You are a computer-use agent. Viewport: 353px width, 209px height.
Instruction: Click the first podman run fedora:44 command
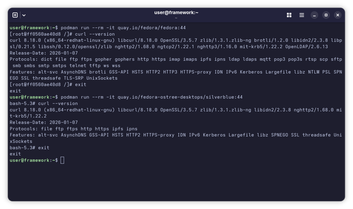point(123,28)
